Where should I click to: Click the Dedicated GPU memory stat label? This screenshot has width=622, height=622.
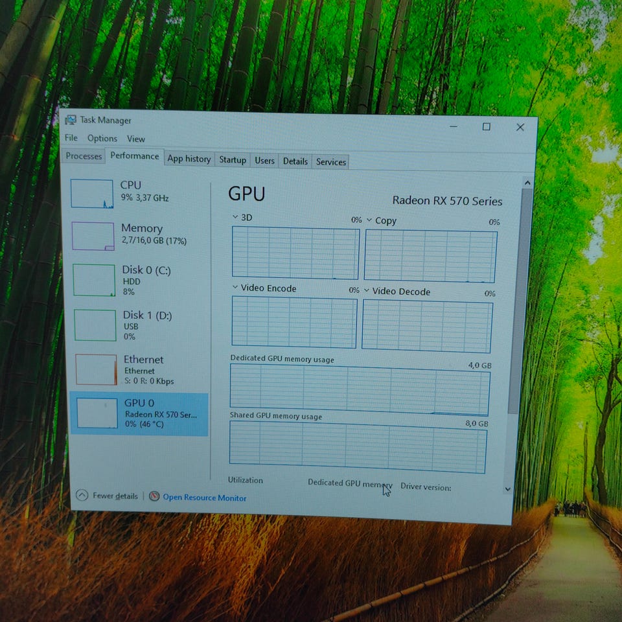[x=349, y=483]
